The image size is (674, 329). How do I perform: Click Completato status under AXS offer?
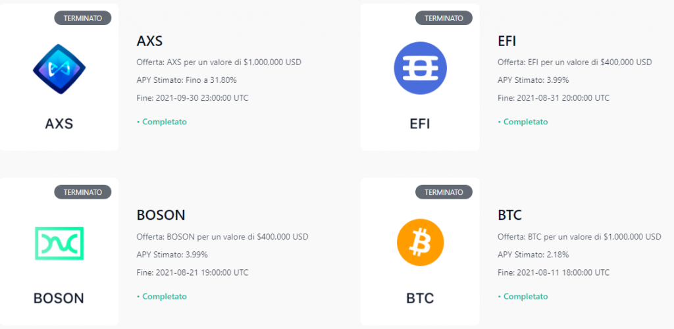point(162,122)
